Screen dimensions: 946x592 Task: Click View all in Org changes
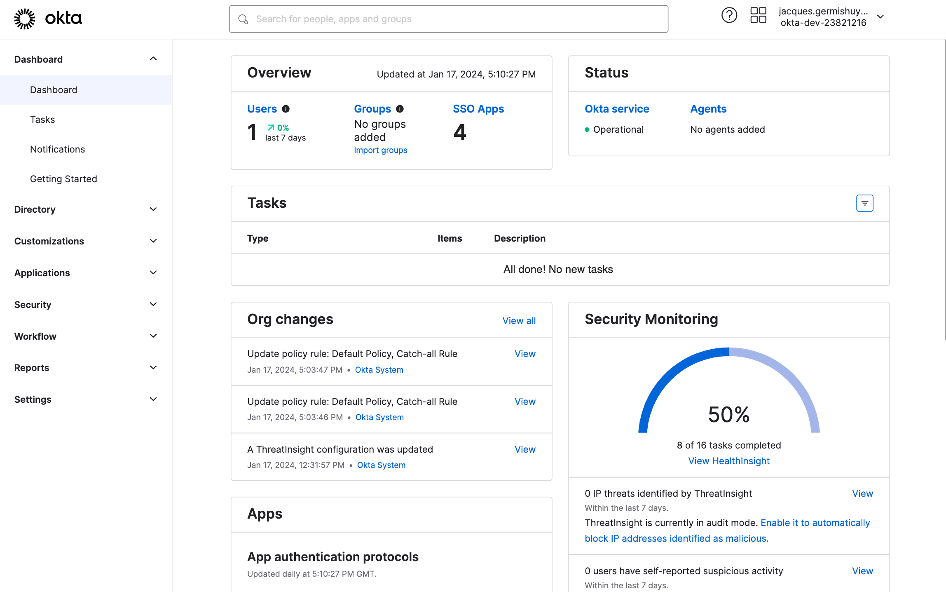519,321
